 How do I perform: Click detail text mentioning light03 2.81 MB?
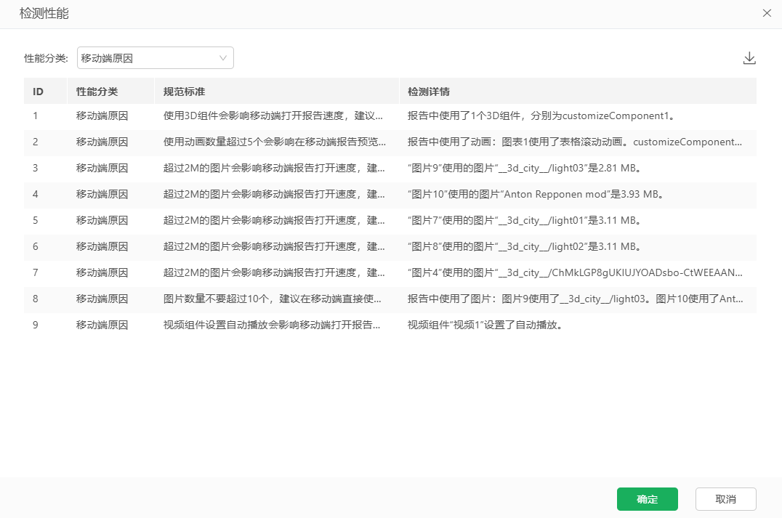pyautogui.click(x=523, y=168)
